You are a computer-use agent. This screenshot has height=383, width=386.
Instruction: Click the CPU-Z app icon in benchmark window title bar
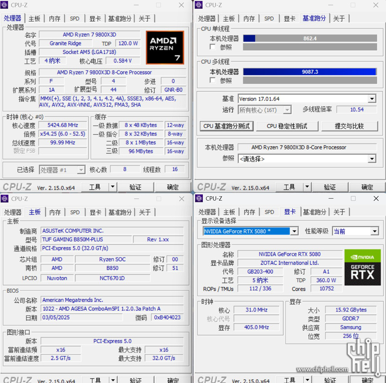click(199, 5)
